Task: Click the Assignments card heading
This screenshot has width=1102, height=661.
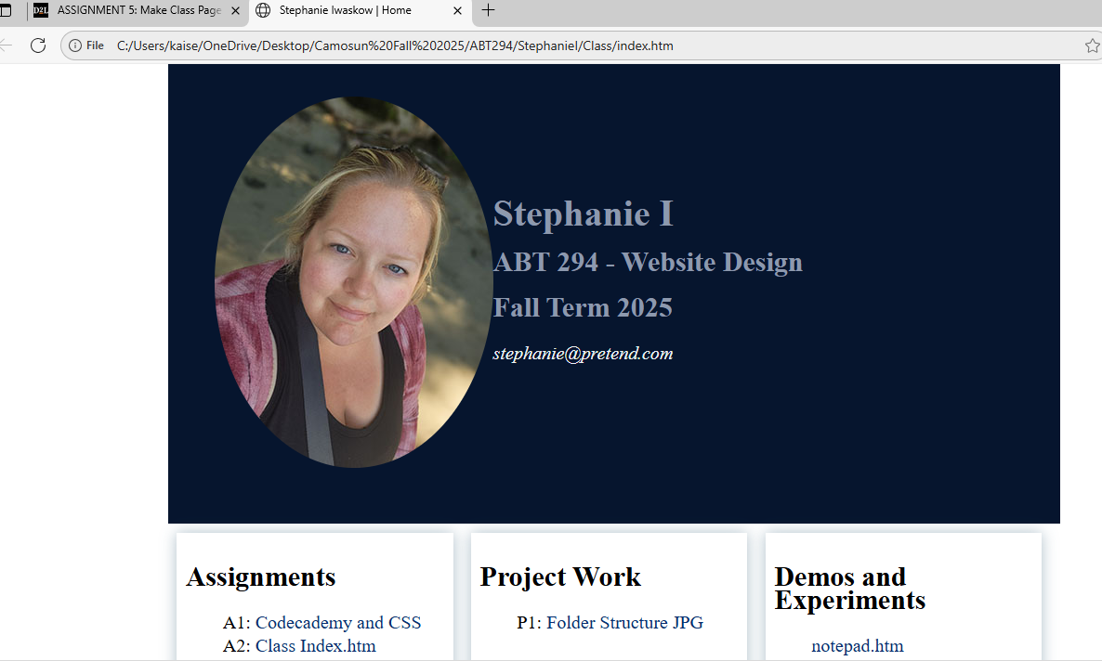Action: [261, 577]
